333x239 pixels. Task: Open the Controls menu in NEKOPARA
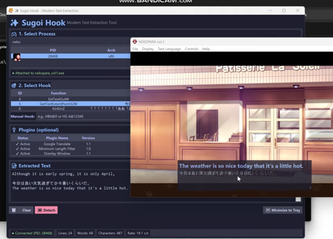[191, 49]
